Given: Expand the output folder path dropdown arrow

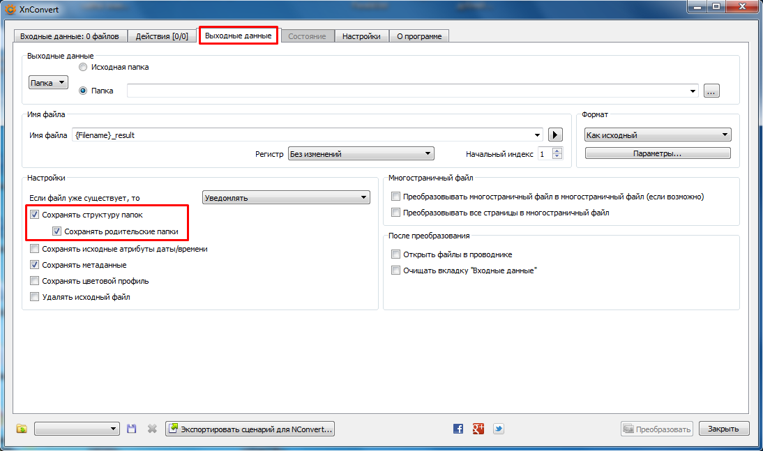Looking at the screenshot, I should pos(693,91).
